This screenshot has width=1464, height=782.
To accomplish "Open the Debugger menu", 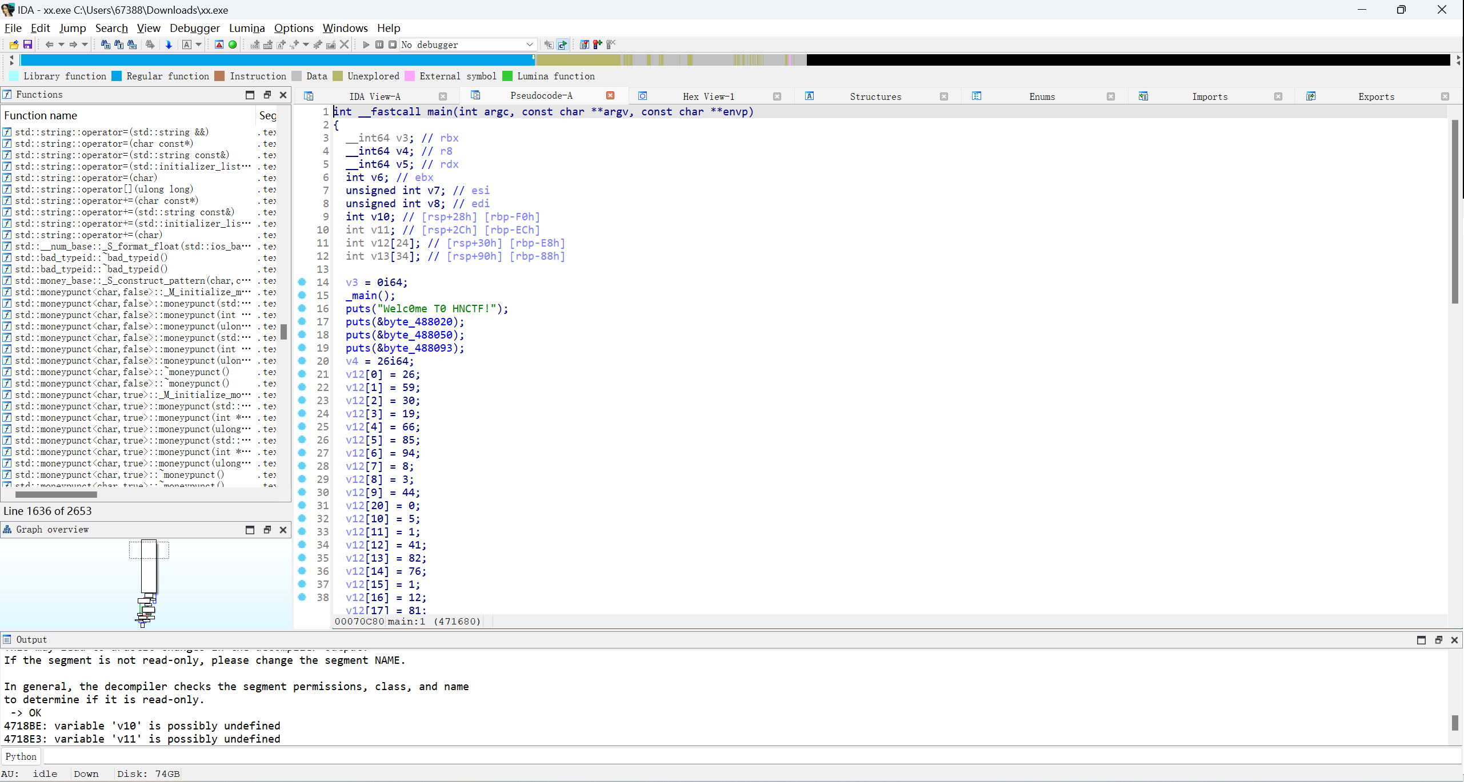I will 194,28.
